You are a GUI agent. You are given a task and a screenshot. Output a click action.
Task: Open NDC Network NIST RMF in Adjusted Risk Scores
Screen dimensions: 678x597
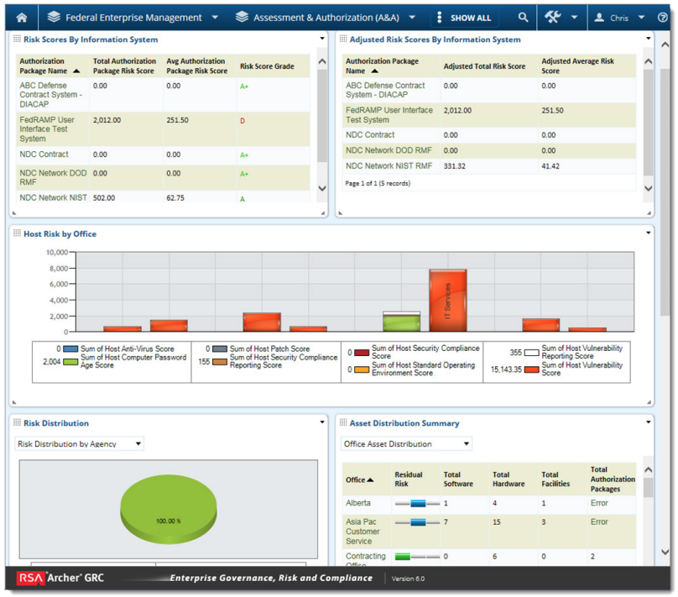tap(389, 165)
